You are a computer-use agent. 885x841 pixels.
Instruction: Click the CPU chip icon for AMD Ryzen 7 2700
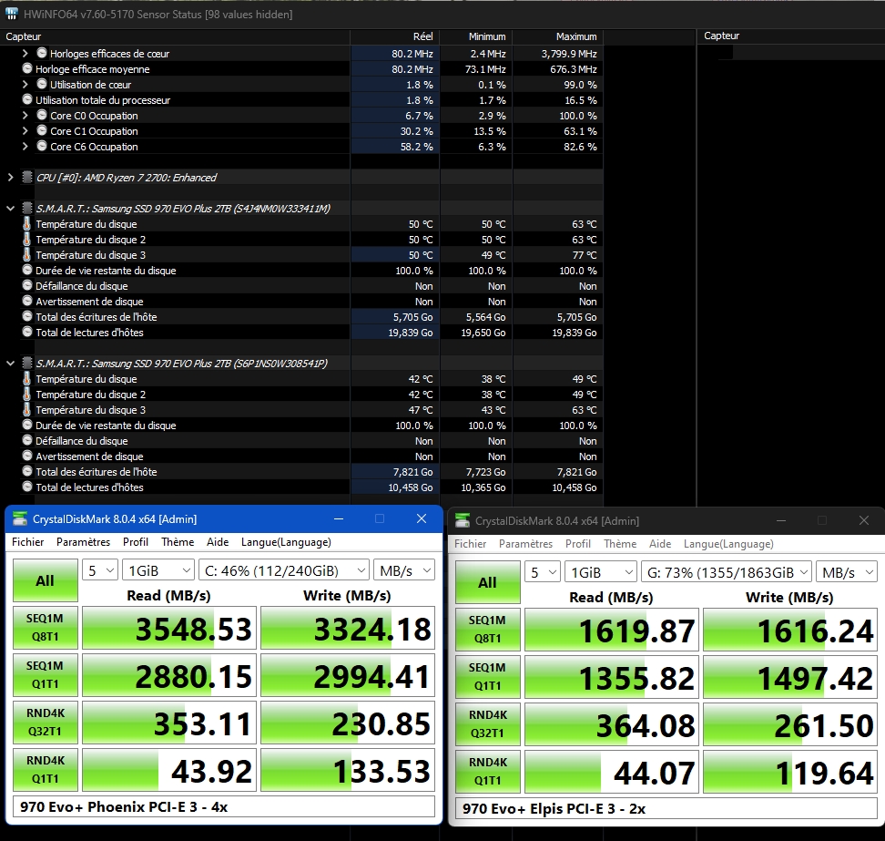tap(27, 178)
